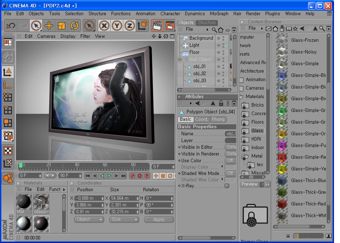Toggle Light enabled checkmark
Viewport: 340px width, 243px height.
pos(227,45)
